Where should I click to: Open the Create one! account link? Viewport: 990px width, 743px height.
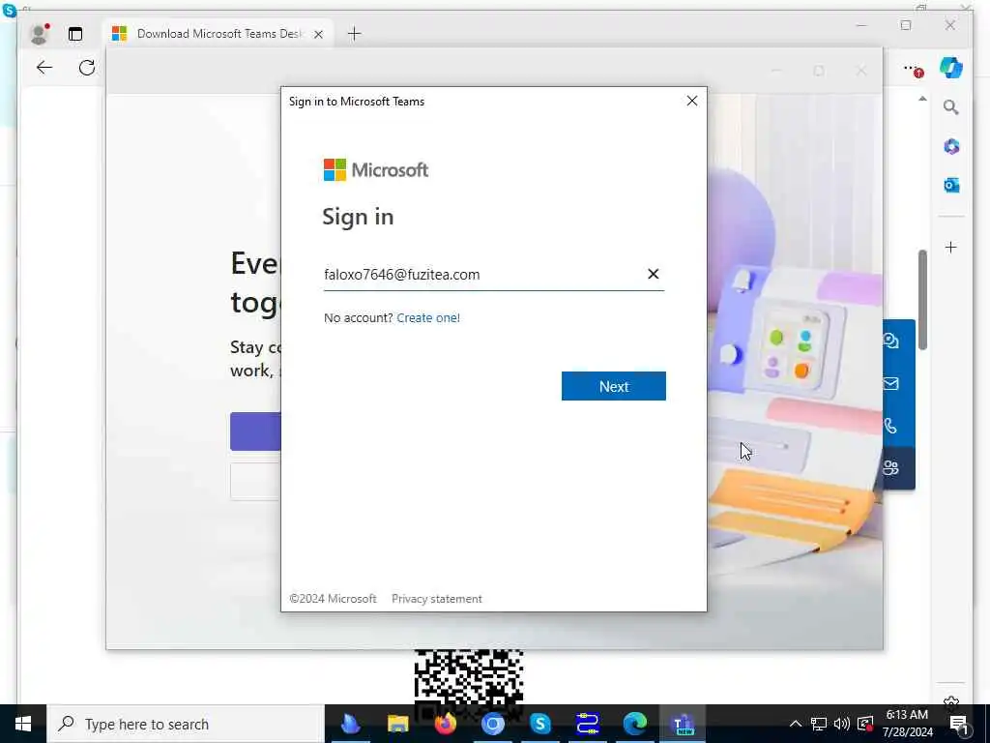tap(428, 317)
